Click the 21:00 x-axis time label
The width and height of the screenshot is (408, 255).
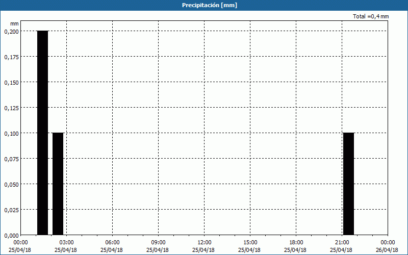point(342,243)
